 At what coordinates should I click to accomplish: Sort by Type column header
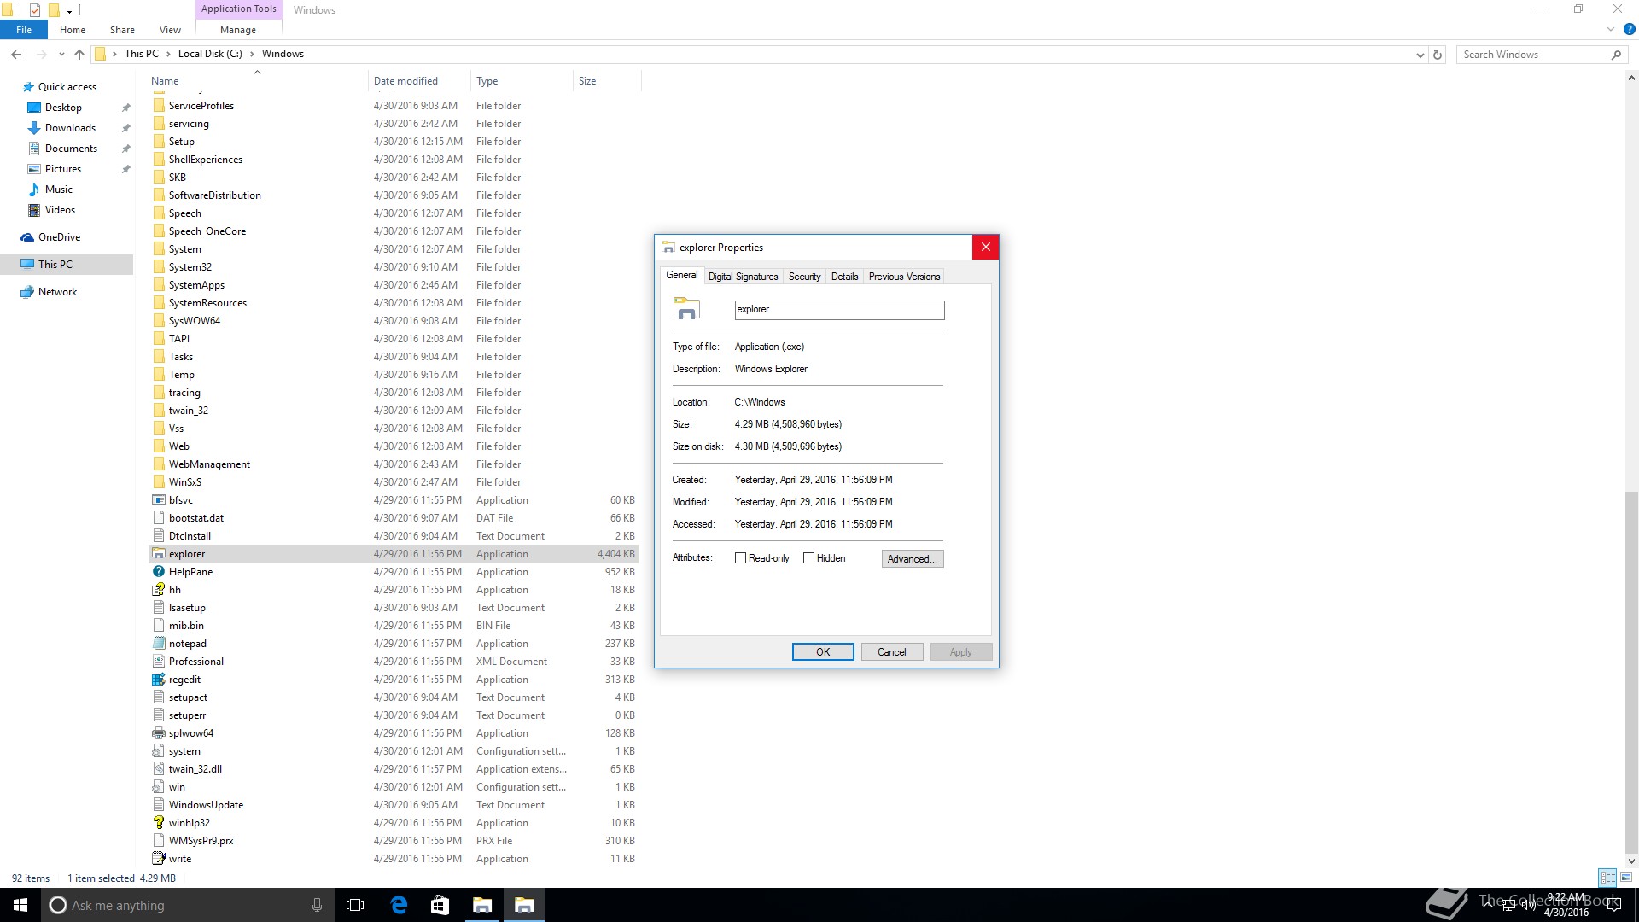click(522, 81)
